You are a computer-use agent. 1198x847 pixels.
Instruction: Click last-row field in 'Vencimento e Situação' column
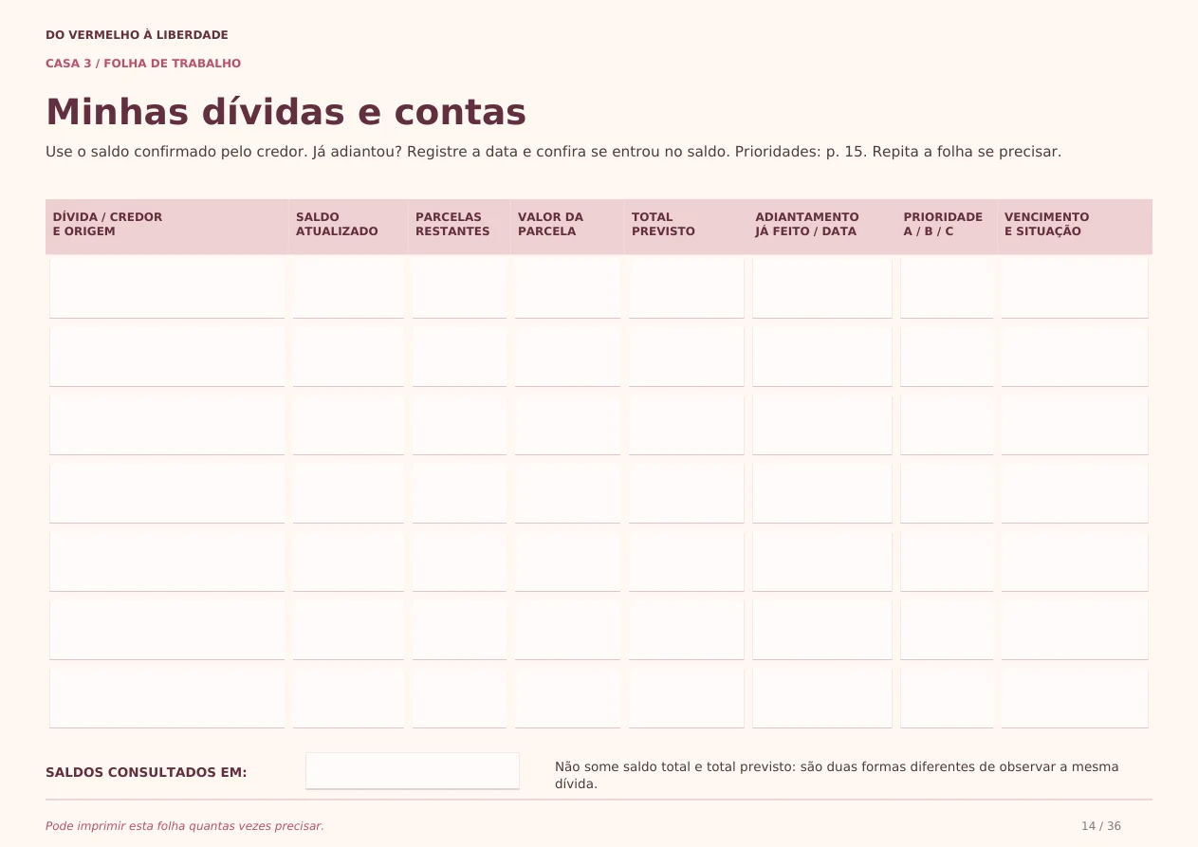(1075, 698)
